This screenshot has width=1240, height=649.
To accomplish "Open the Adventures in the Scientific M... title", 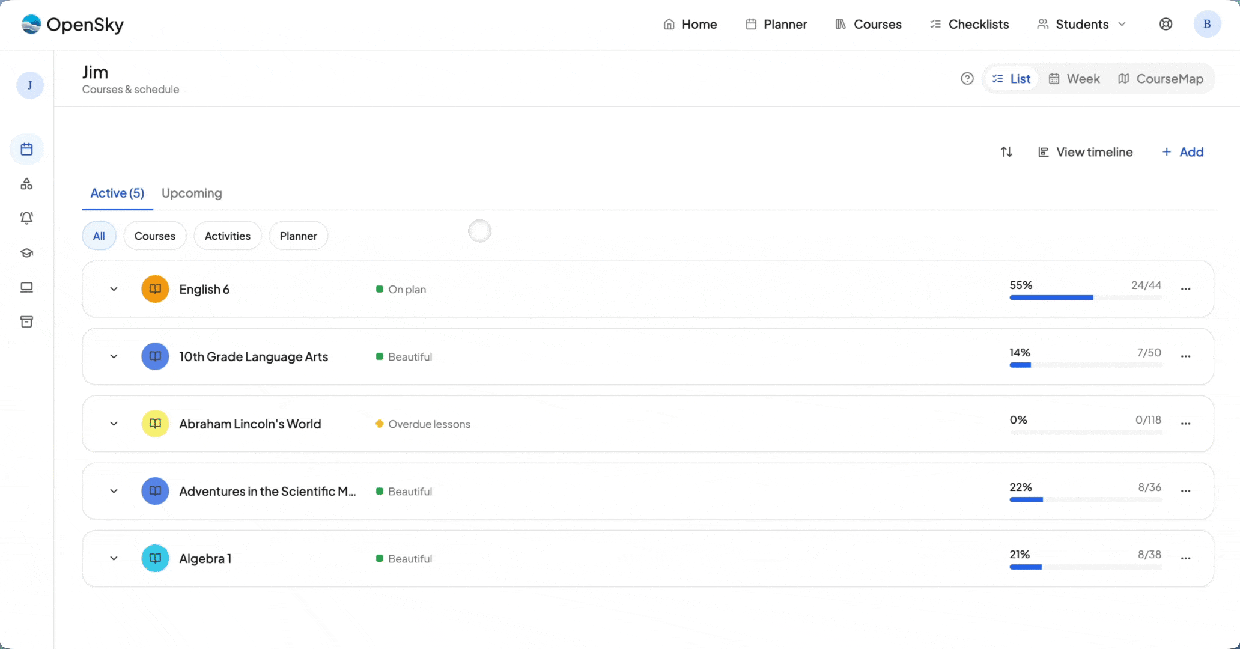I will pos(267,491).
